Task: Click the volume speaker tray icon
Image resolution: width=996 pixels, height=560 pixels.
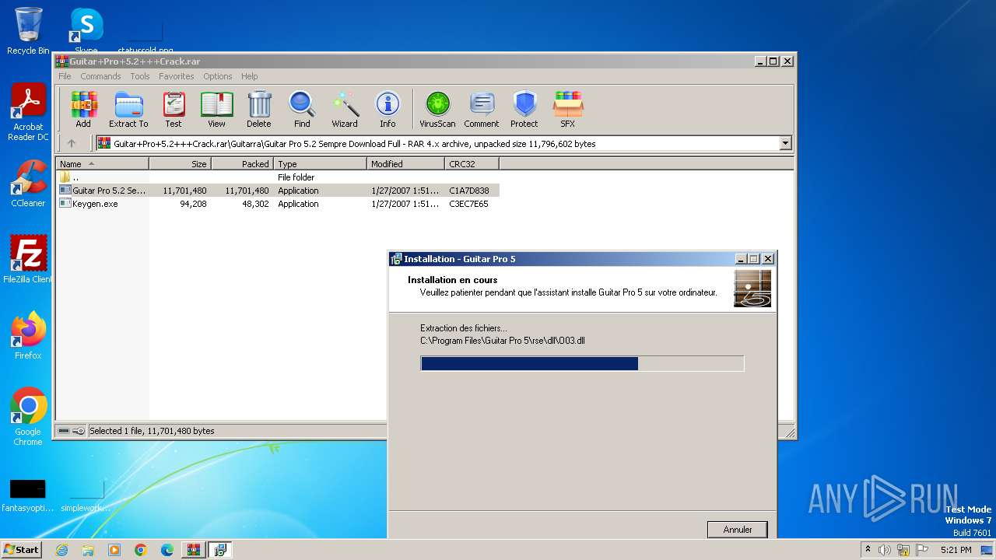Action: tap(885, 550)
